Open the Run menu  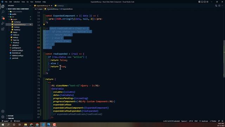(x=32, y=2)
